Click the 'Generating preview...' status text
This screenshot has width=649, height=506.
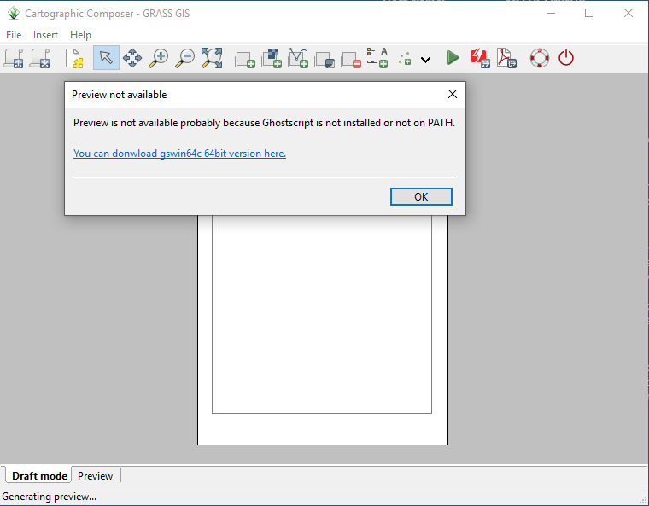[x=50, y=497]
